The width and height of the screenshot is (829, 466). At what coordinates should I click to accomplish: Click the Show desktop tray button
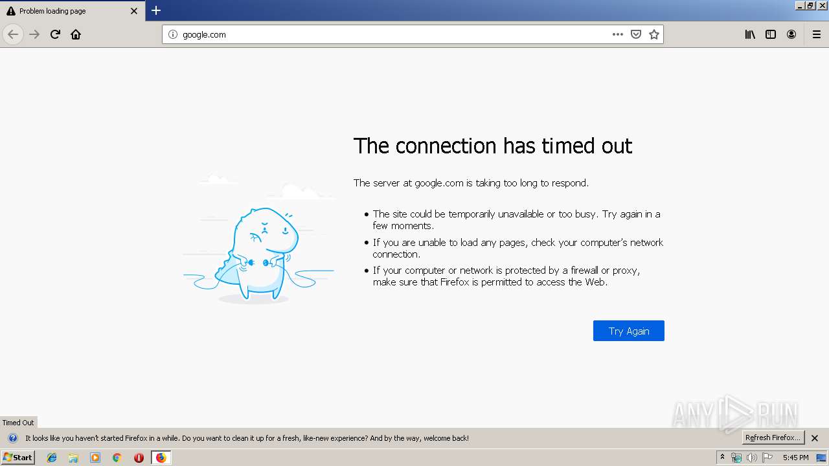[822, 458]
